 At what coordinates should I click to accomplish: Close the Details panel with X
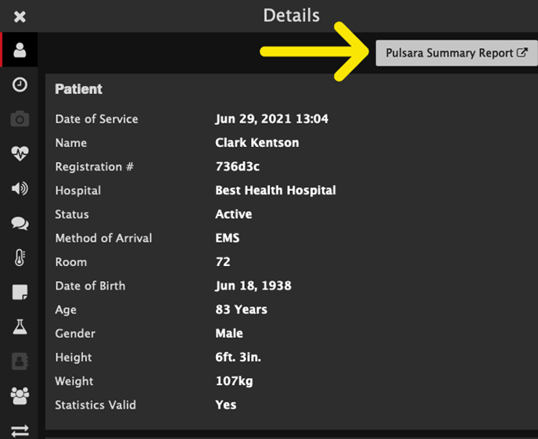tap(20, 16)
